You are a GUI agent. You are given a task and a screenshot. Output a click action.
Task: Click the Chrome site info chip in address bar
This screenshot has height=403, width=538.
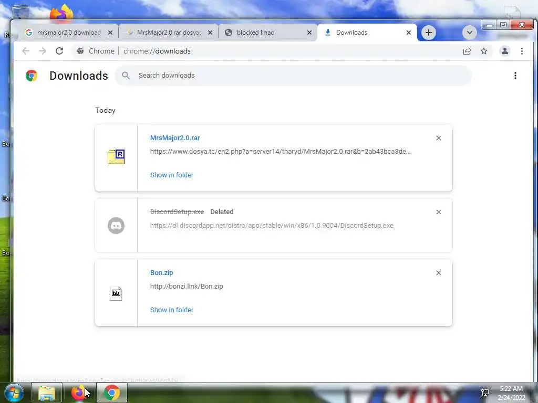tap(96, 51)
